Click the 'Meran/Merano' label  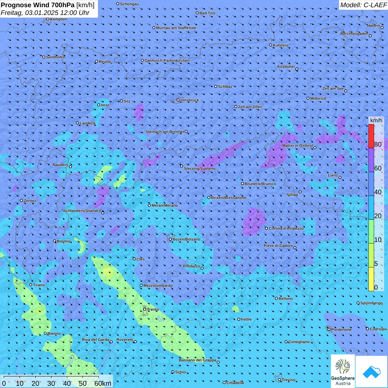(x=165, y=205)
